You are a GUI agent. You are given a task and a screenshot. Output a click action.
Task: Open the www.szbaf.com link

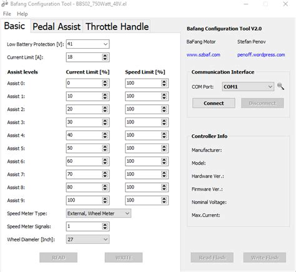pos(203,55)
